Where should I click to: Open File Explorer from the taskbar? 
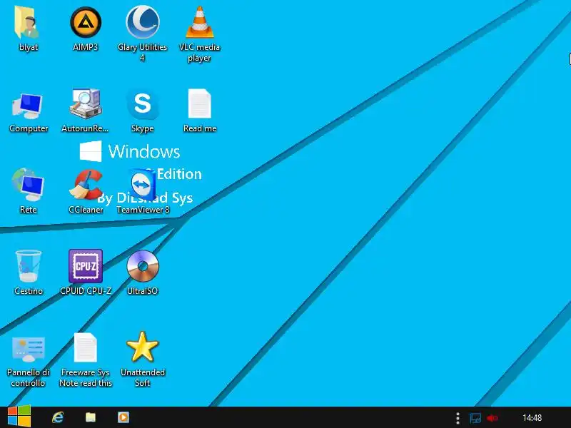point(91,417)
